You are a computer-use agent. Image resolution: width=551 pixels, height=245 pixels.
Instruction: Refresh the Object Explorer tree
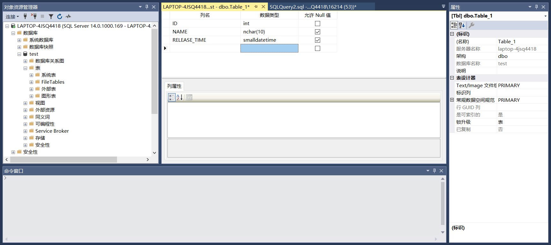pos(60,16)
